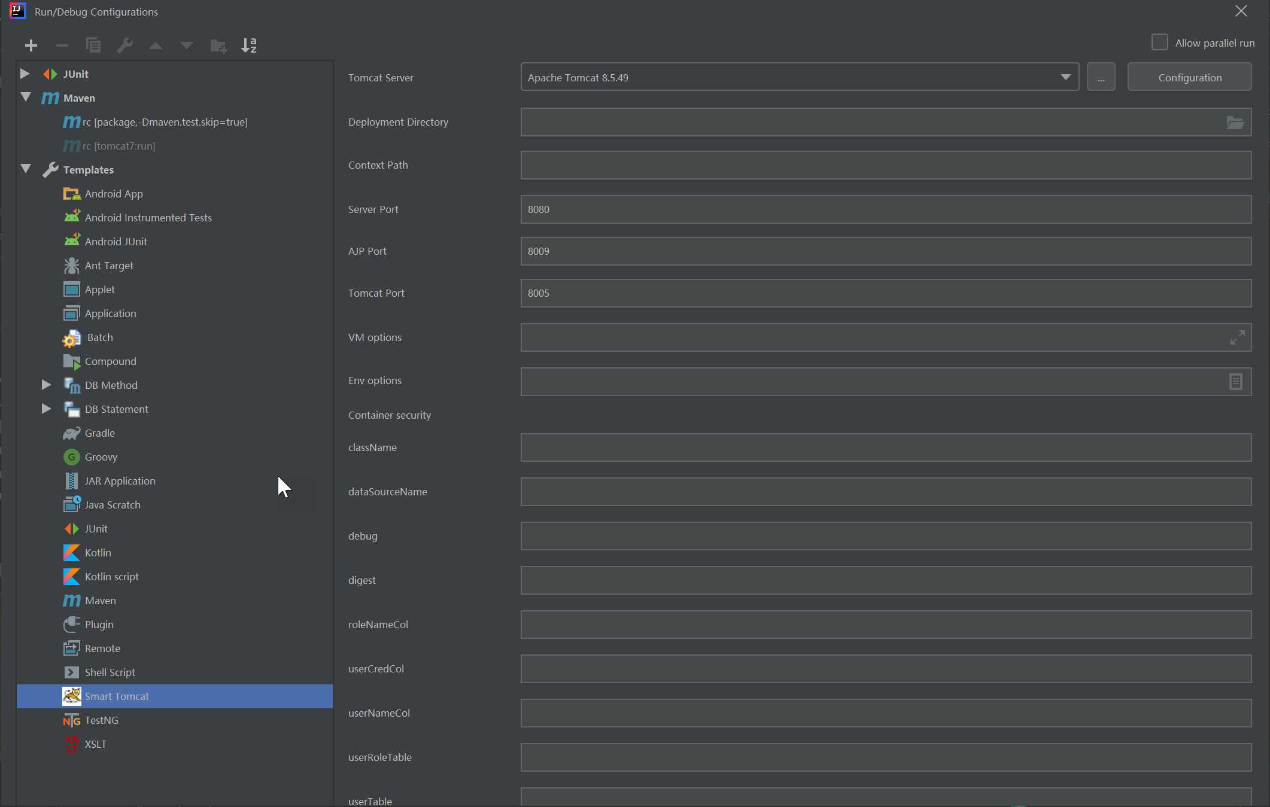Move configuration up with arrow icon

pyautogui.click(x=156, y=45)
